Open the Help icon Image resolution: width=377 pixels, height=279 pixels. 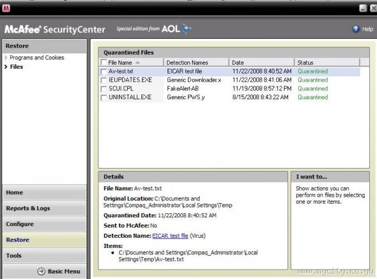(356, 29)
